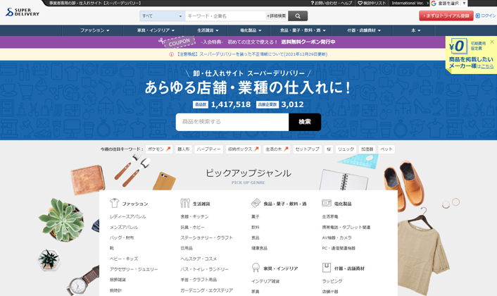Click the ハーブティー keyword tag
This screenshot has height=296, width=497.
click(x=208, y=149)
